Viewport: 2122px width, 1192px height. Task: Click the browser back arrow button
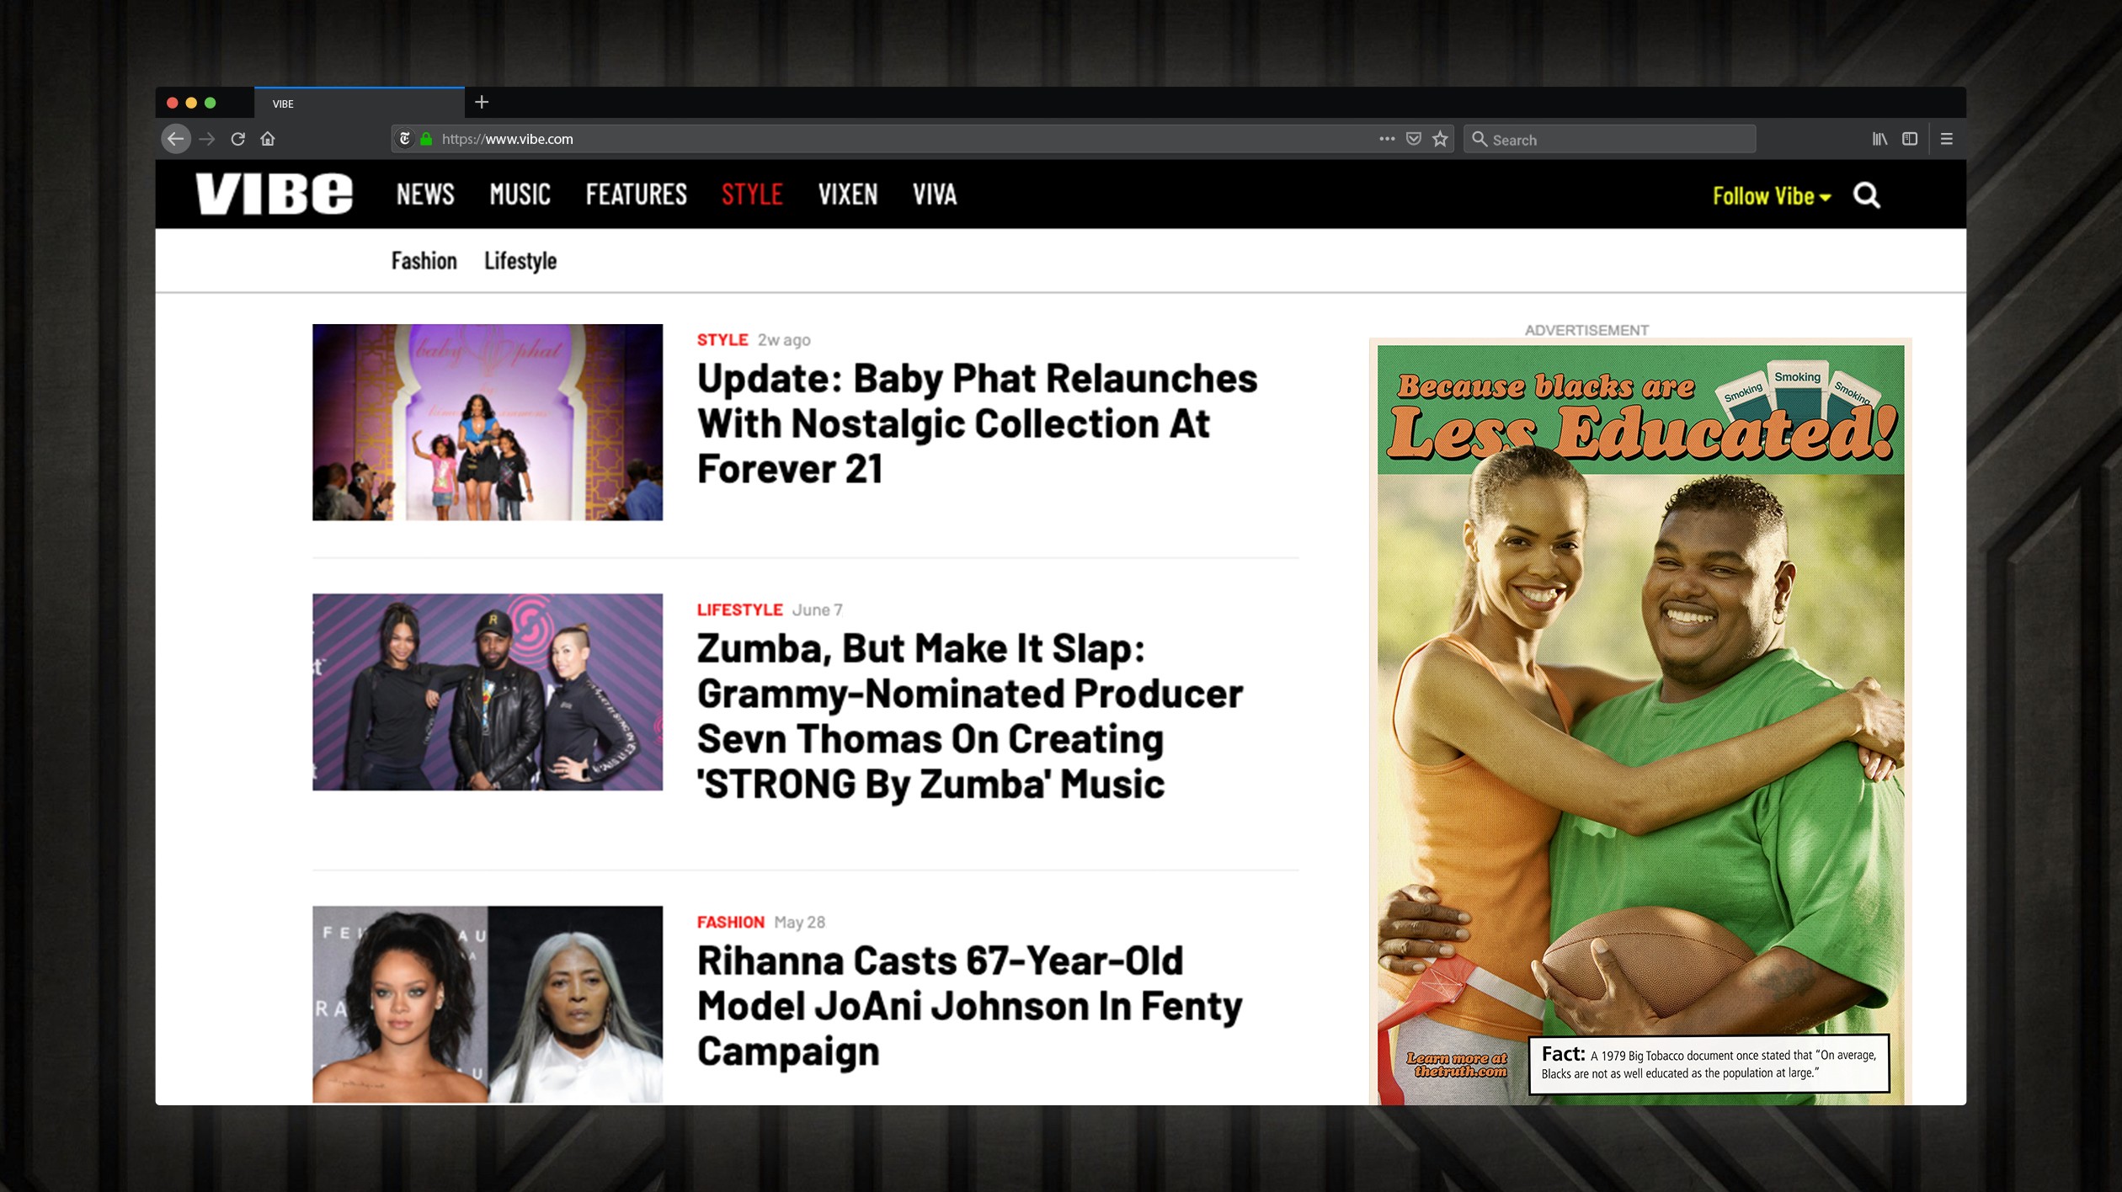[x=175, y=139]
